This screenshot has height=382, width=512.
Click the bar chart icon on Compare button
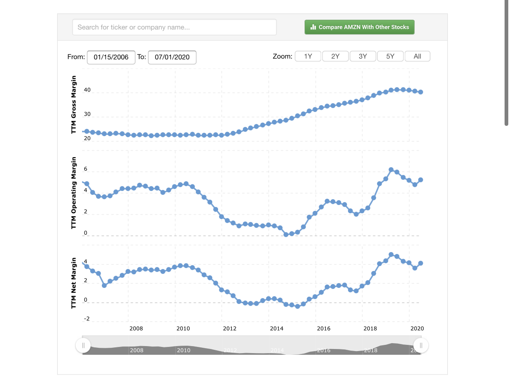(x=312, y=27)
